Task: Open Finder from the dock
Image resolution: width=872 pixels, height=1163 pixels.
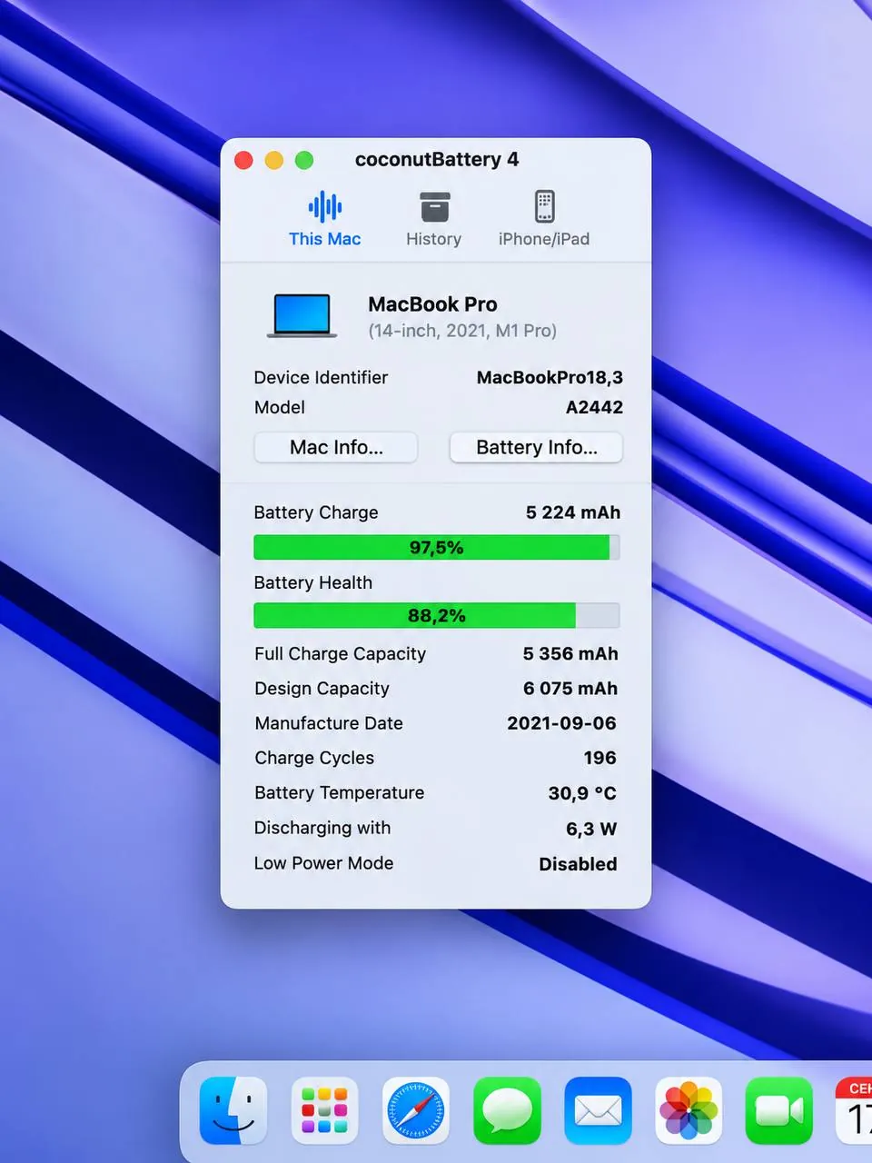Action: click(233, 1110)
